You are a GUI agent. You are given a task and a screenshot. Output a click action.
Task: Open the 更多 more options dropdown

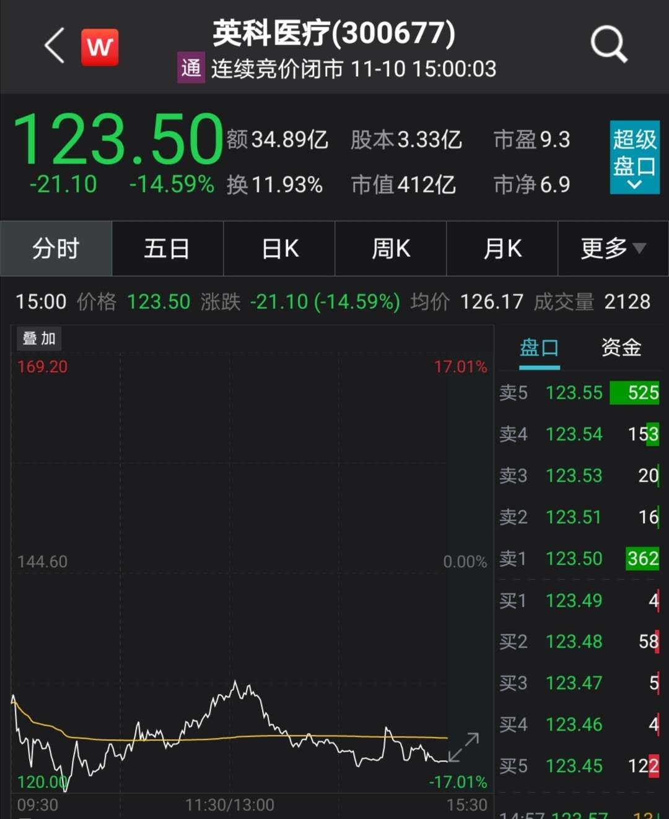(x=610, y=248)
